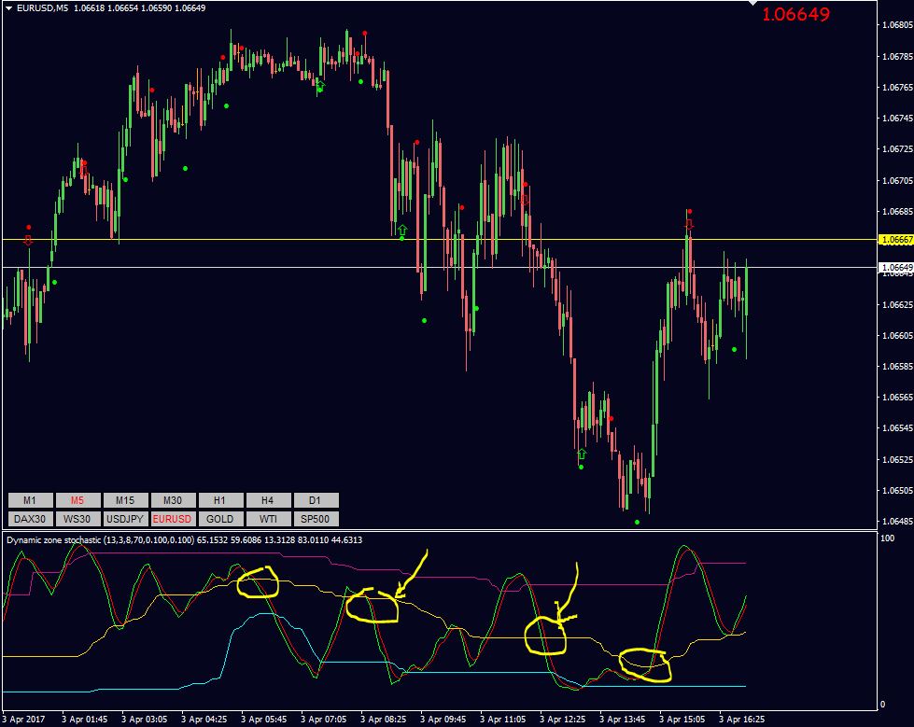Select green buy arrow near 12:25 low
This screenshot has height=727, width=914.
(x=582, y=454)
